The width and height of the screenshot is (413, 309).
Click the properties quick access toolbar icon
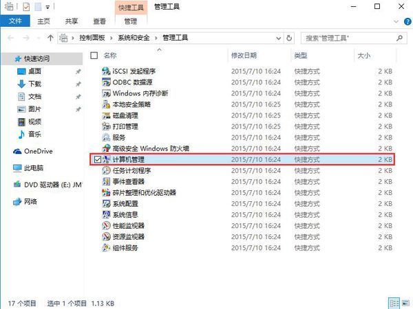[x=26, y=7]
